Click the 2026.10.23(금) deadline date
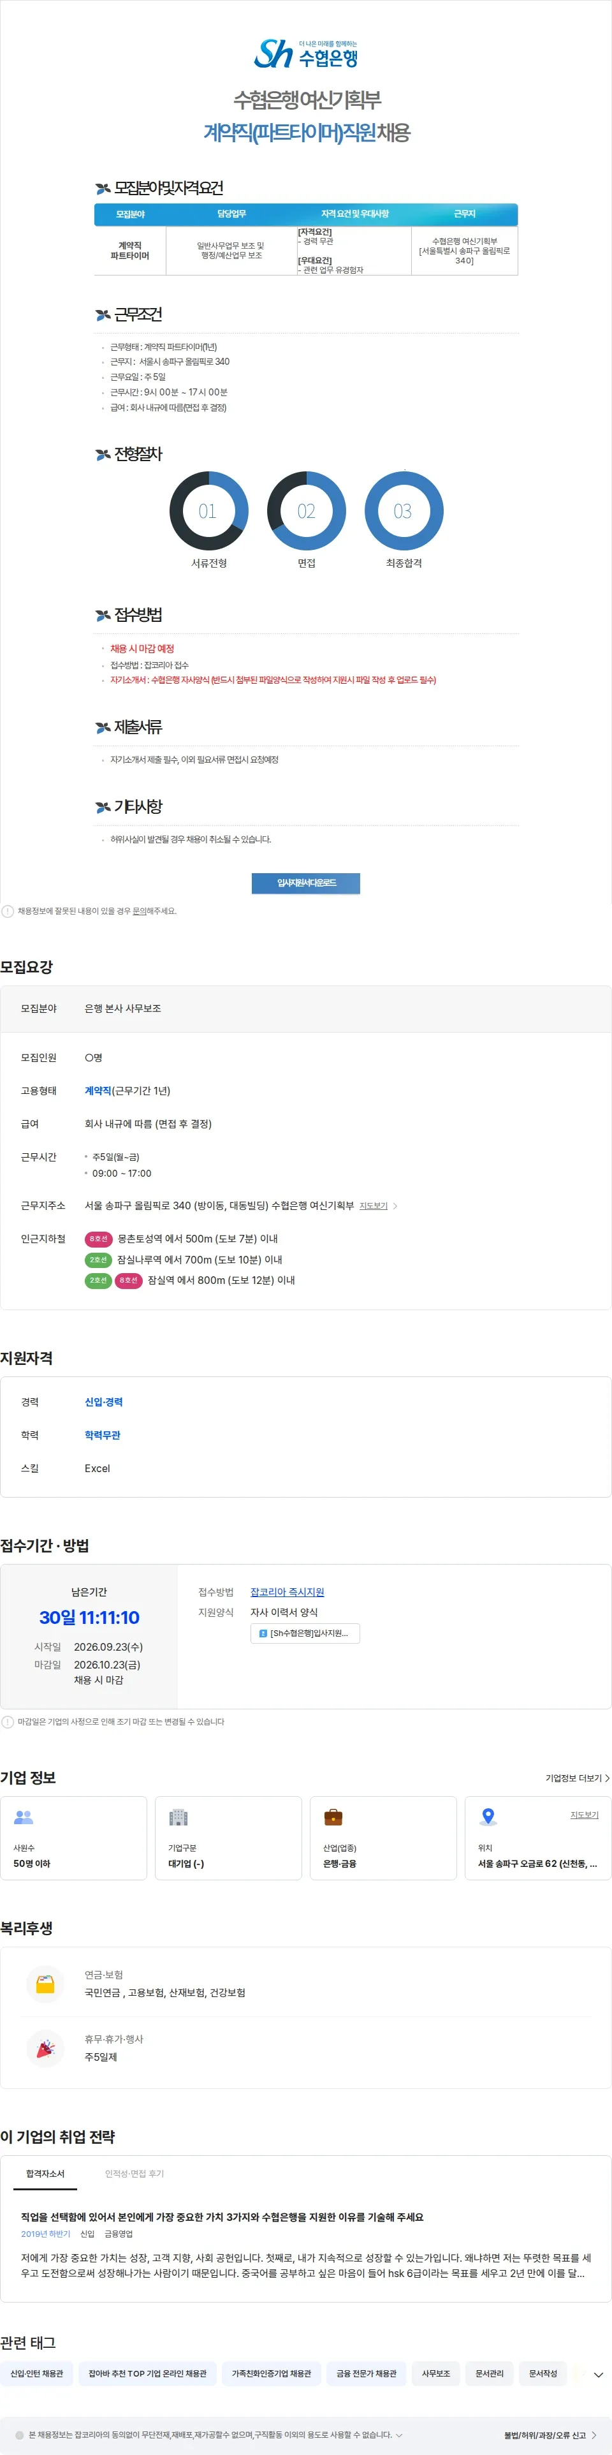Image resolution: width=612 pixels, height=2455 pixels. (106, 1664)
